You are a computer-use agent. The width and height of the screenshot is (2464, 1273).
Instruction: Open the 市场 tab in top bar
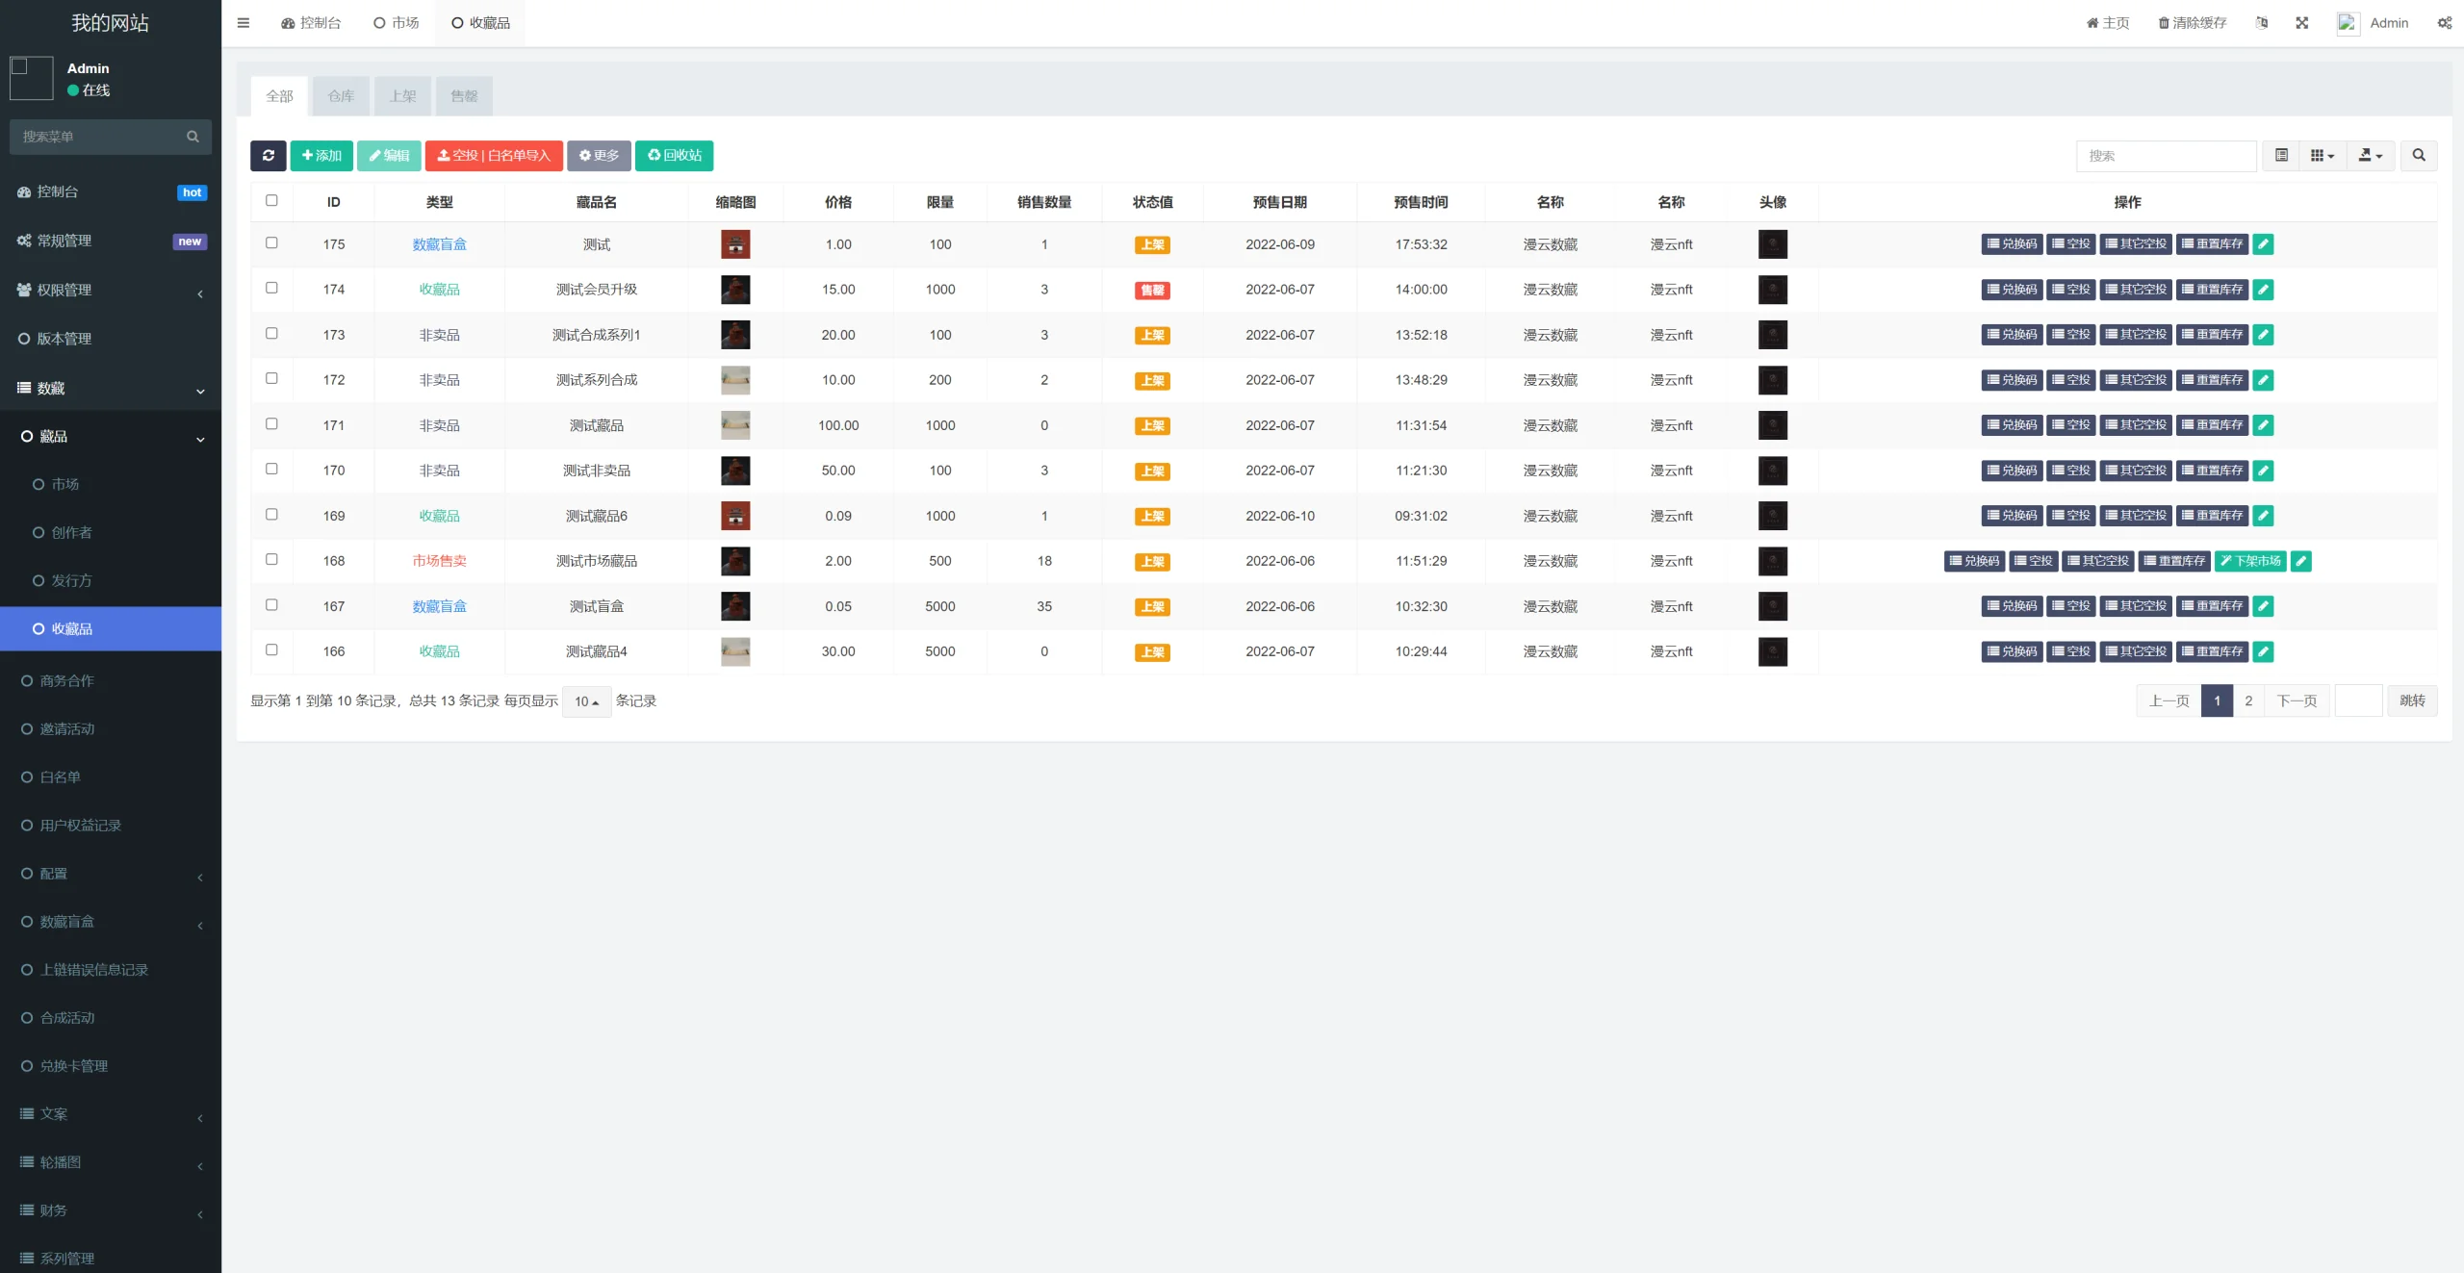pos(397,23)
